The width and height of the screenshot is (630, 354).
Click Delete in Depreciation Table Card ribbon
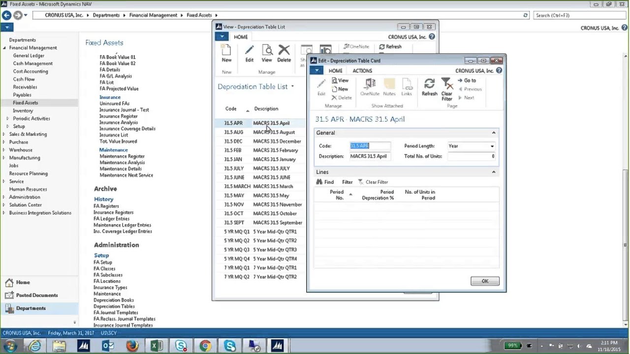pos(342,97)
